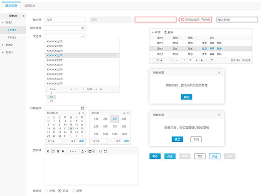Collapse the 导航栏 sidebar with the double-chevron icon

pyautogui.click(x=24, y=16)
